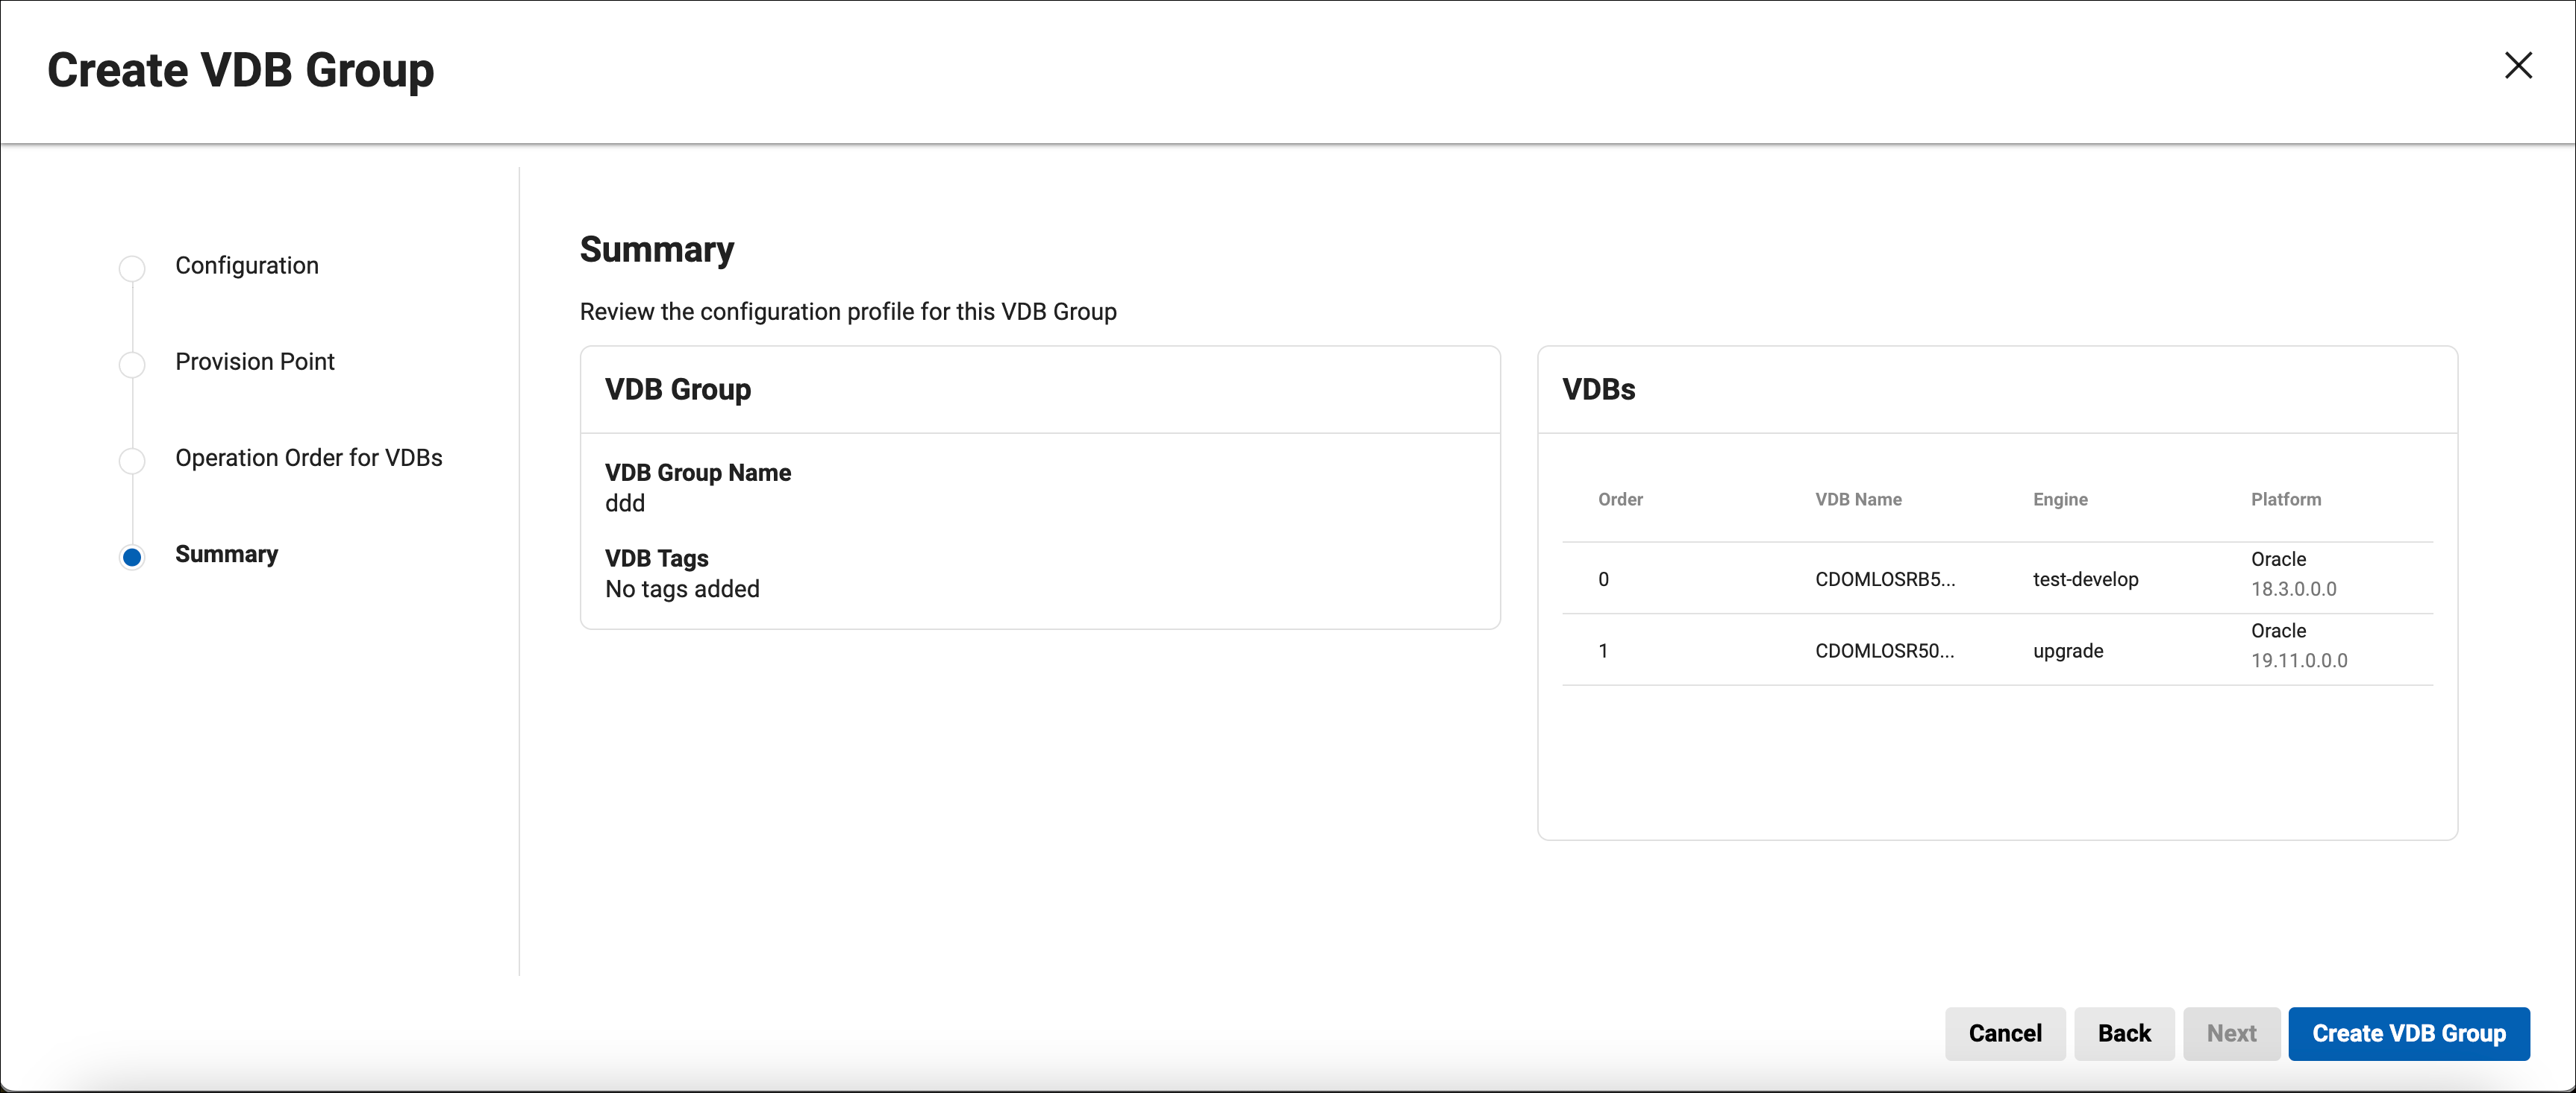Sort by the Order column header
Image resolution: width=2576 pixels, height=1093 pixels.
pyautogui.click(x=1620, y=500)
